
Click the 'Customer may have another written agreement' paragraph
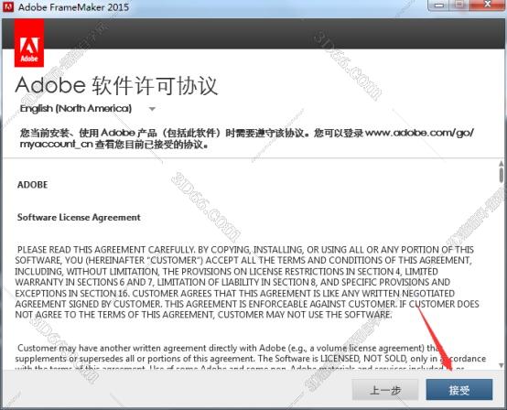(x=250, y=357)
